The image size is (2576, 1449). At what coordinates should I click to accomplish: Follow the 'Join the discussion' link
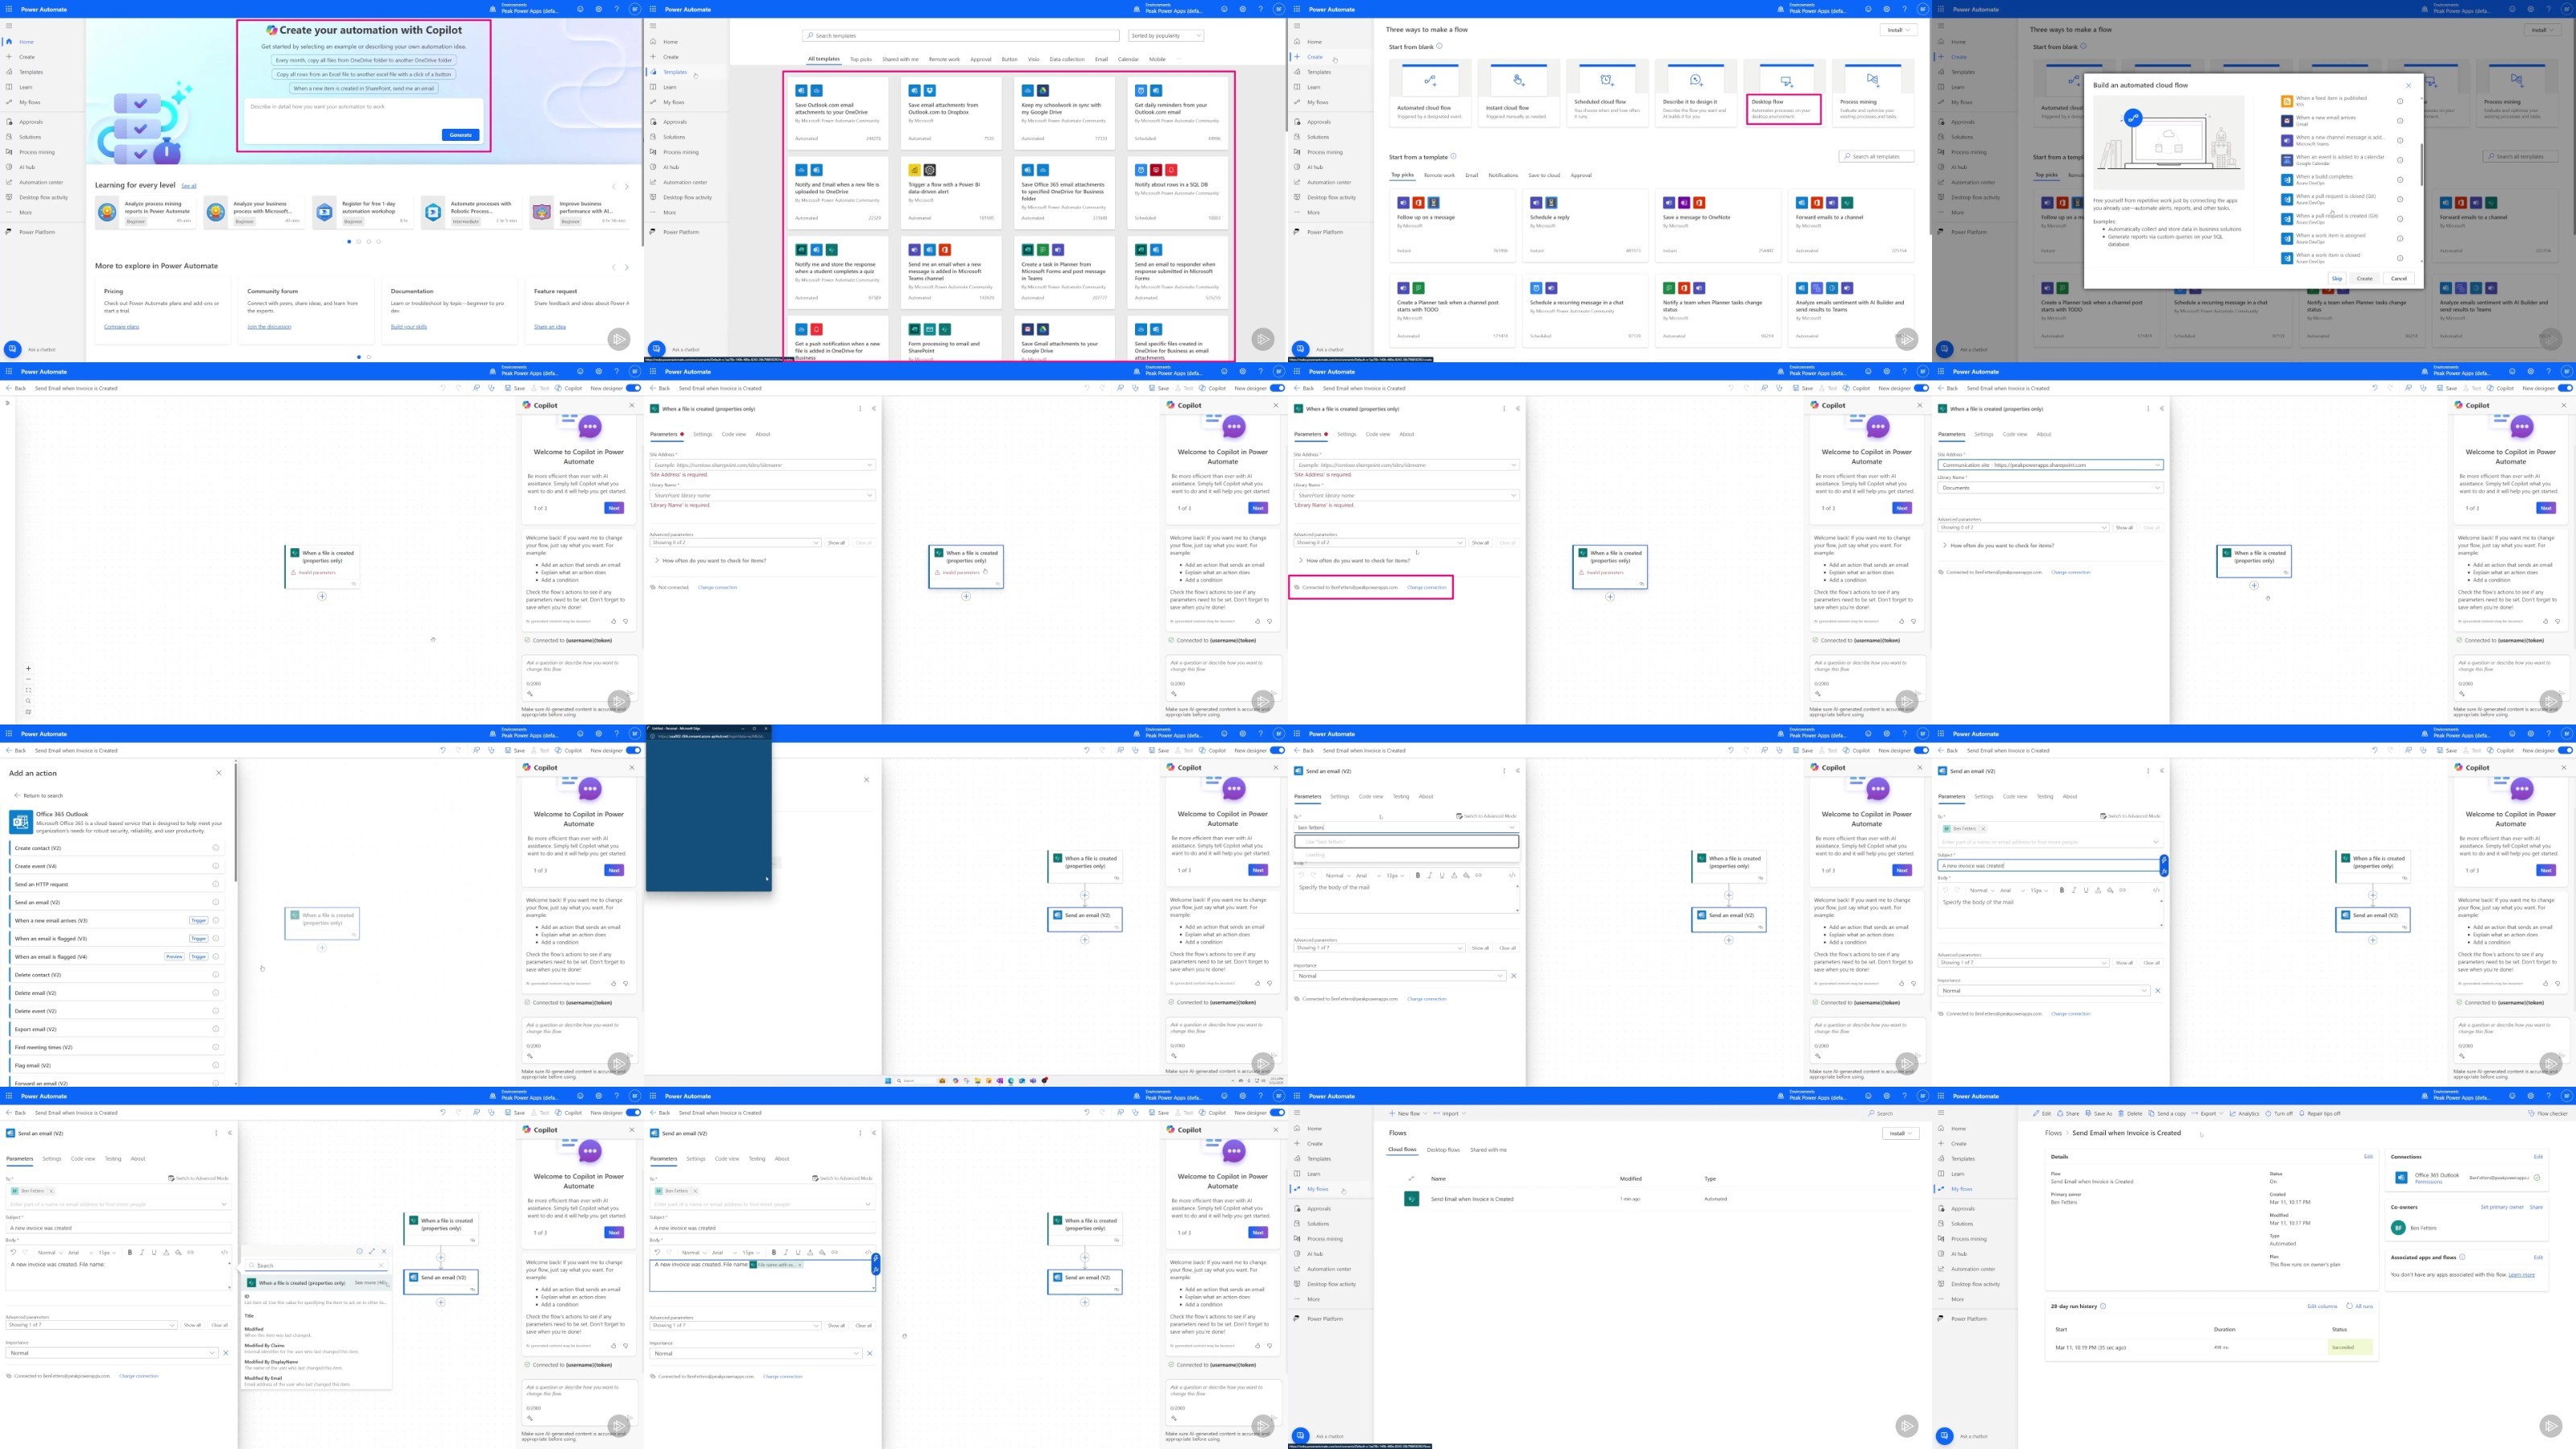[x=269, y=327]
